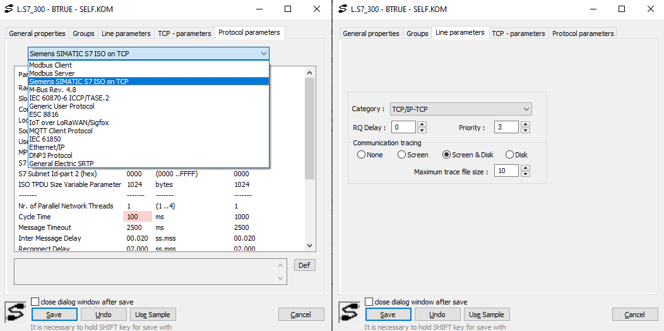Click Use Sample in the left window
The height and width of the screenshot is (331, 664).
click(153, 315)
